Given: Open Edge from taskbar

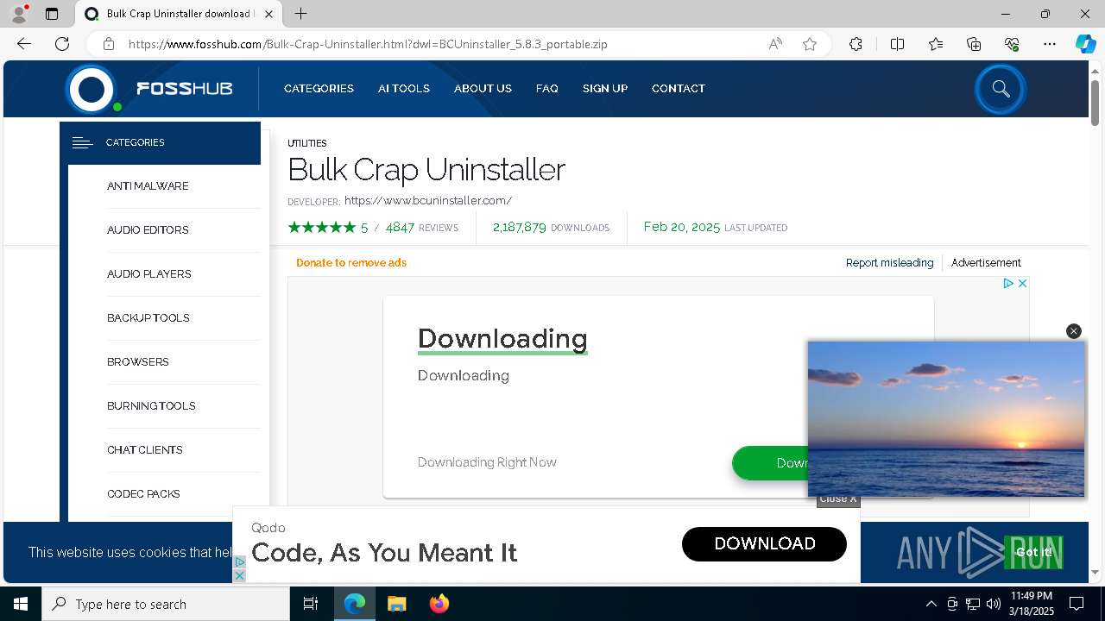Looking at the screenshot, I should [x=355, y=604].
